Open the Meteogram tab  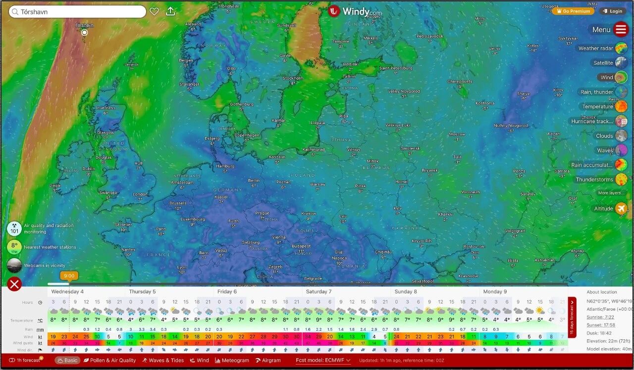(232, 360)
